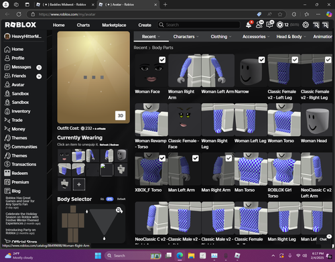The image size is (335, 262).
Task: Open a new browser tab
Action: click(165, 5)
